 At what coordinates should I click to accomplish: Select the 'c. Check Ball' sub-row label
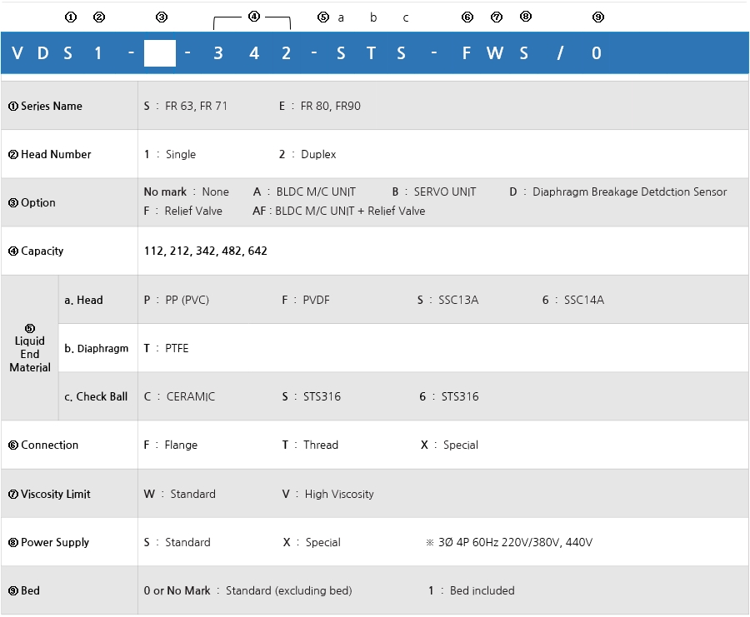[x=96, y=396]
